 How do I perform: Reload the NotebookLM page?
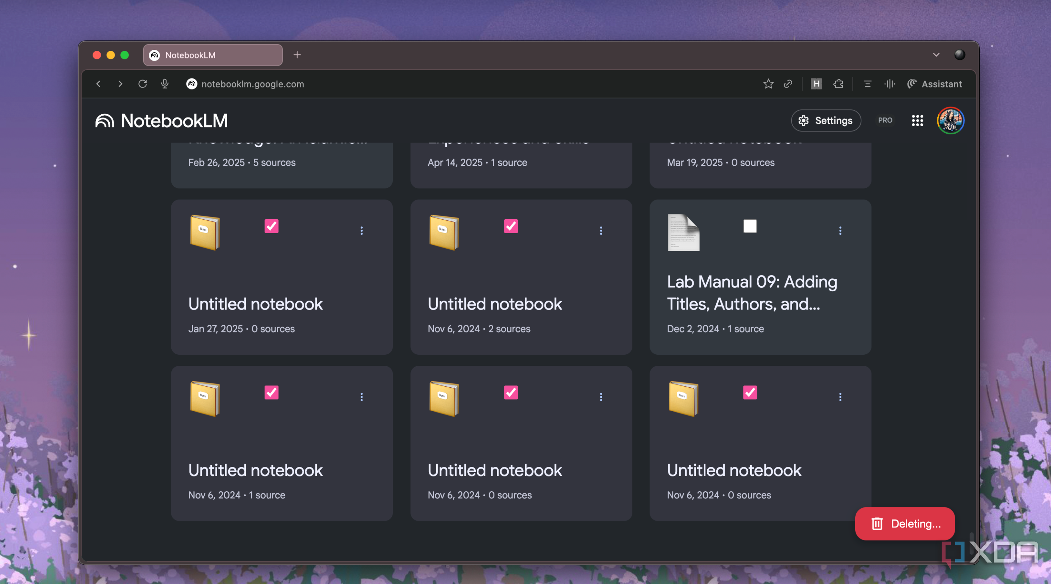[142, 84]
